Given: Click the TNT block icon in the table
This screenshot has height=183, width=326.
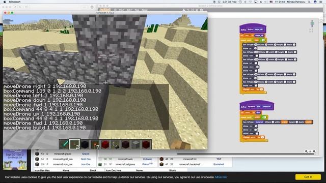Looking at the screenshot, I should [x=161, y=159].
